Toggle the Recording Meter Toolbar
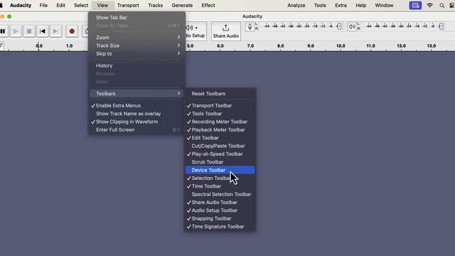 (x=220, y=122)
